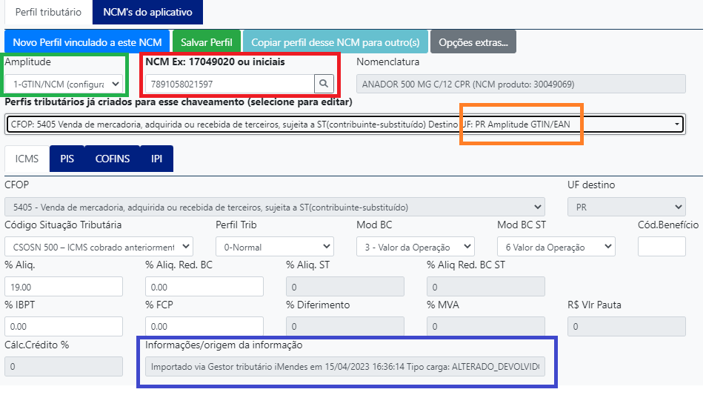Click Novo Perfil vinculado a este NCM
Viewport: 706px width, 395px height.
pyautogui.click(x=87, y=42)
